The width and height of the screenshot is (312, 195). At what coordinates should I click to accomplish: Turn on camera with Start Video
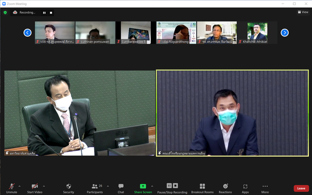35,188
